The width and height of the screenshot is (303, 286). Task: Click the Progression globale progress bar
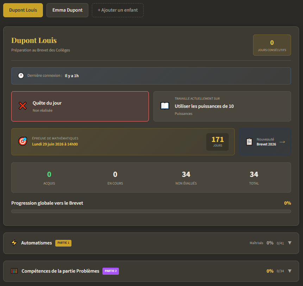(x=151, y=211)
